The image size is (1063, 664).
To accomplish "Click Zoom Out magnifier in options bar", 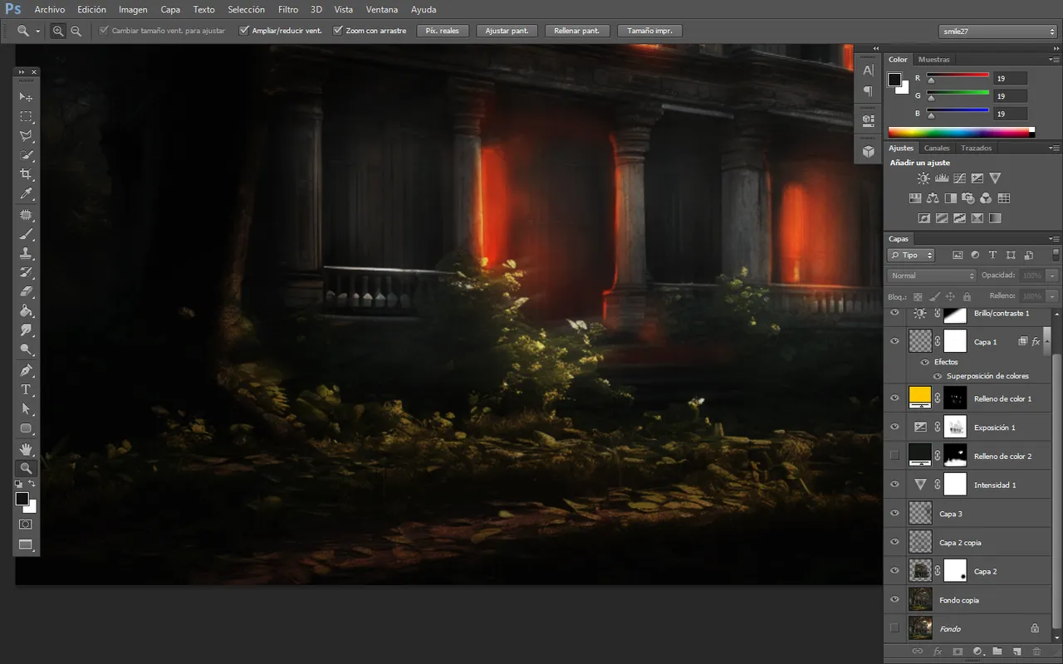I will pos(76,31).
